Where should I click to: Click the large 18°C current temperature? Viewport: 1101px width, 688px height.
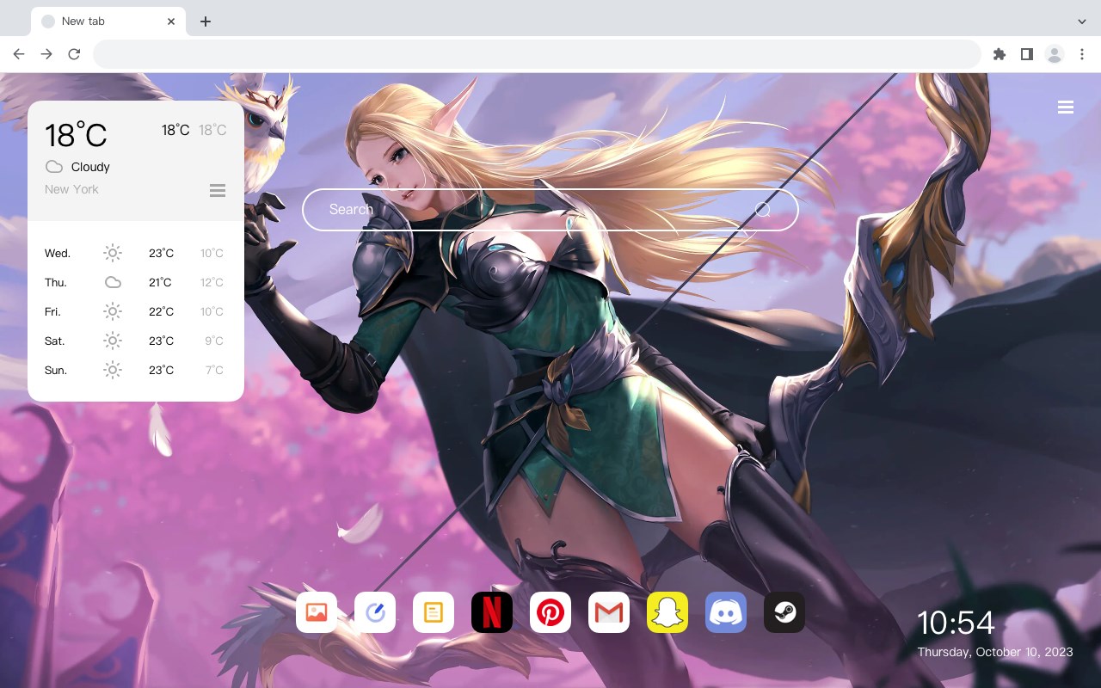click(76, 135)
